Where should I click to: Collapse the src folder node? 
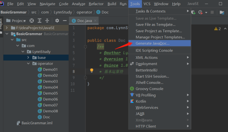[12, 40]
